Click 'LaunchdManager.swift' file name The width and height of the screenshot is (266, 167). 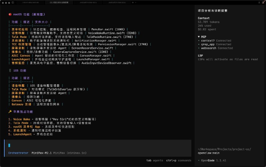pos(93,59)
